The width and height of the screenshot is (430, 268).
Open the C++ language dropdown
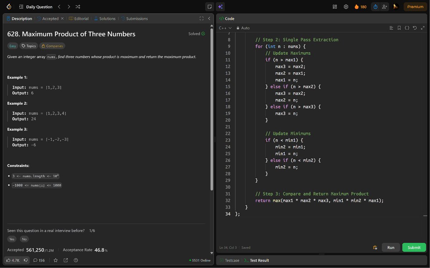coord(225,28)
